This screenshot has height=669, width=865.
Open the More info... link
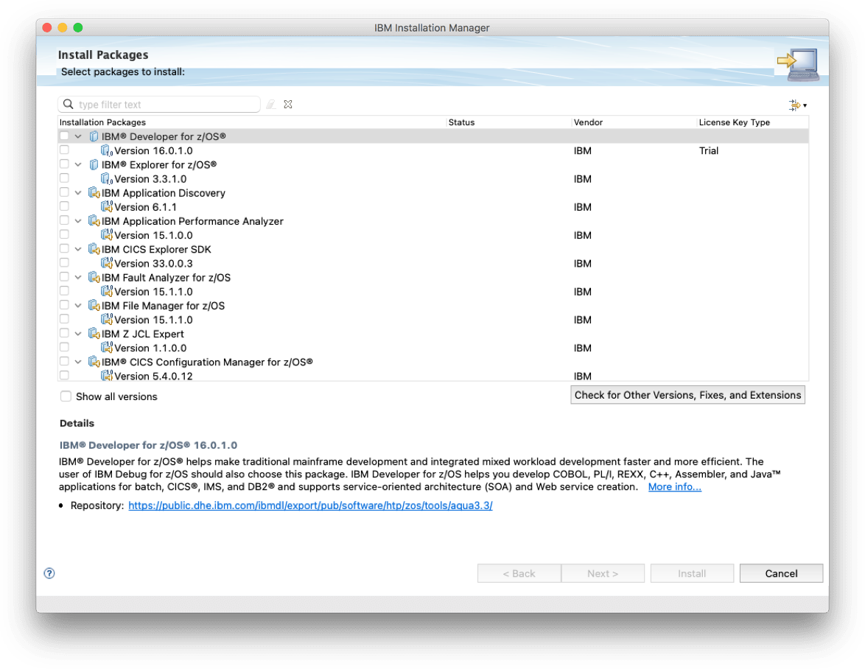pos(674,486)
